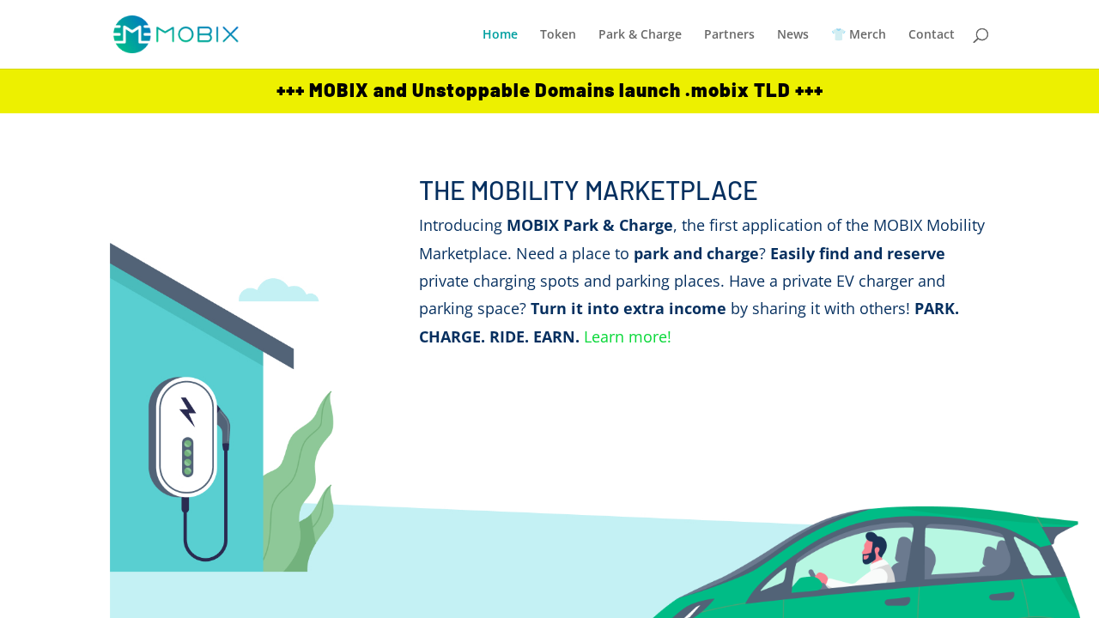Click the light blue cloud illustration

click(x=277, y=291)
